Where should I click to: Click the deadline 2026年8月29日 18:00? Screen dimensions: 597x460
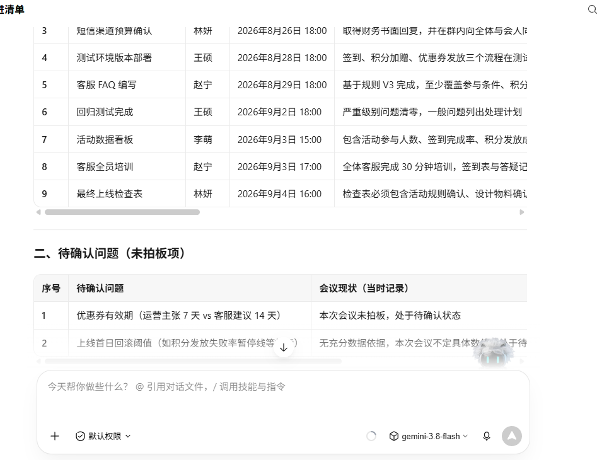[x=282, y=85]
